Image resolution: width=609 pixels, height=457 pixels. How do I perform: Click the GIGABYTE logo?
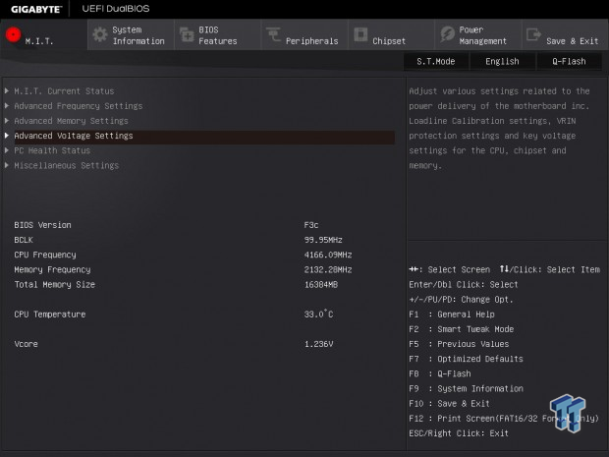pos(36,9)
